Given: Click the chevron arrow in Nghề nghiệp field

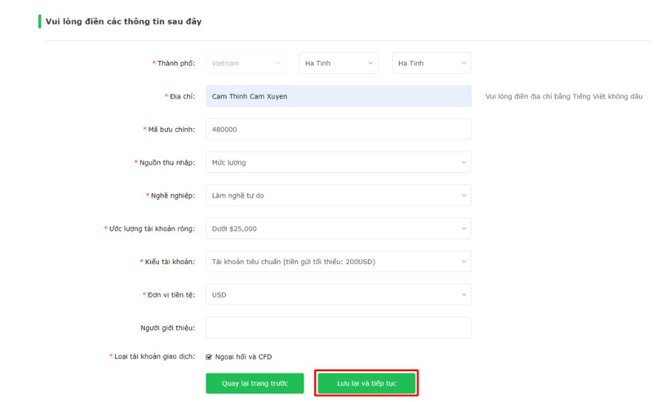Looking at the screenshot, I should coord(463,196).
